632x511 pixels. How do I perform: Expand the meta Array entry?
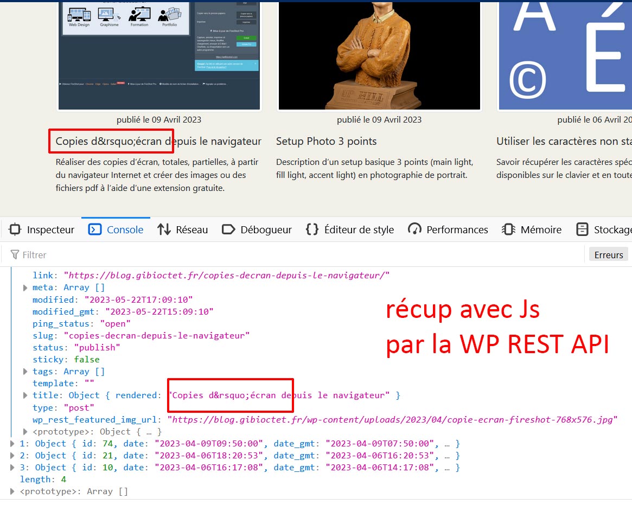click(x=25, y=288)
